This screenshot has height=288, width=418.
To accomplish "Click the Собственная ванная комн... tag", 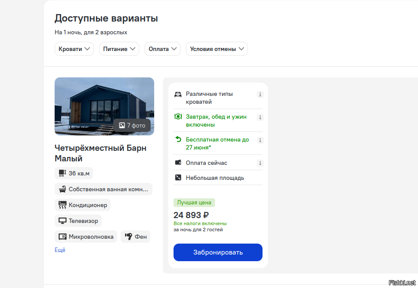I will point(104,189).
